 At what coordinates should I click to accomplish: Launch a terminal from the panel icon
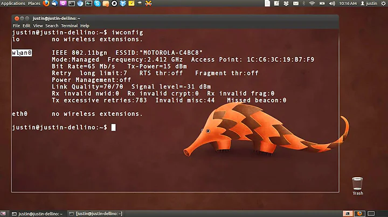(x=72, y=3)
